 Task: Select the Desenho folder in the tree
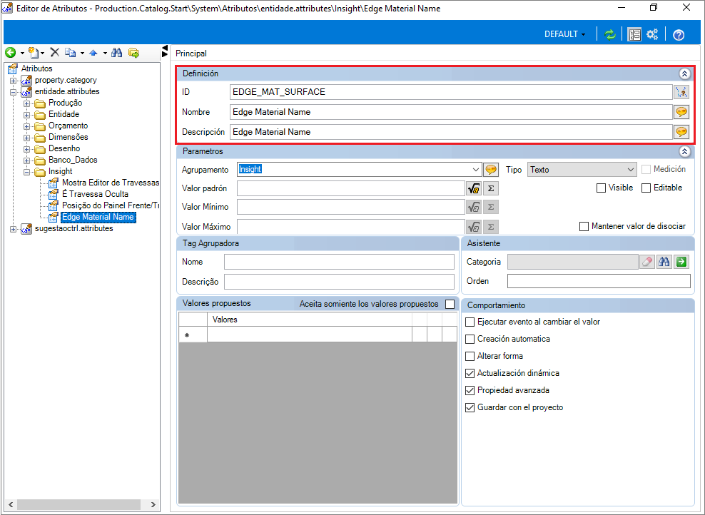tap(64, 148)
